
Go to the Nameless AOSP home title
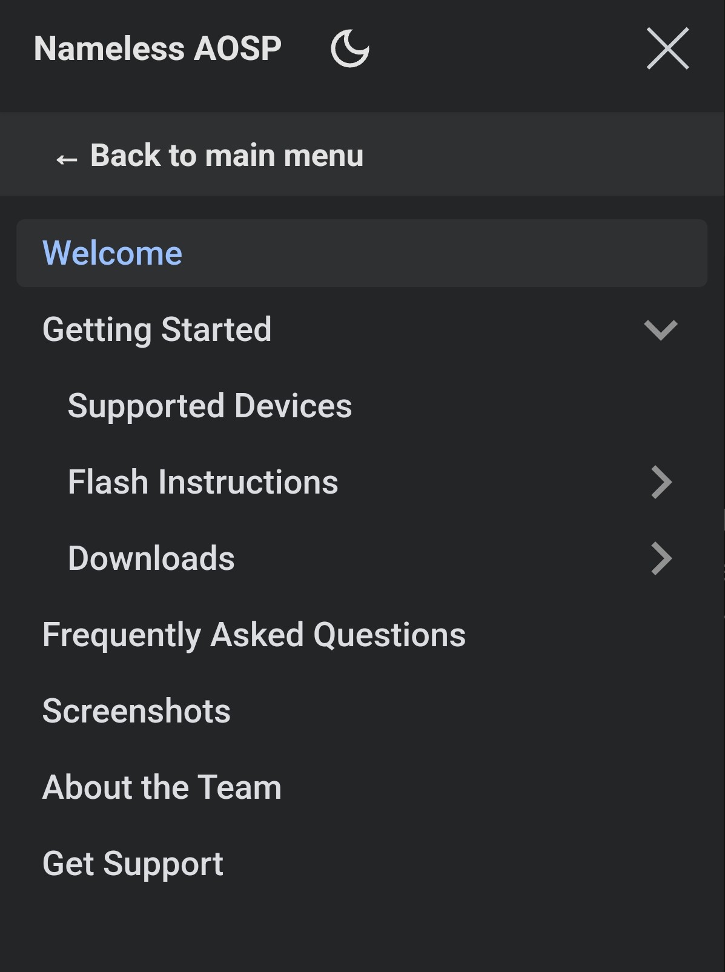tap(157, 48)
